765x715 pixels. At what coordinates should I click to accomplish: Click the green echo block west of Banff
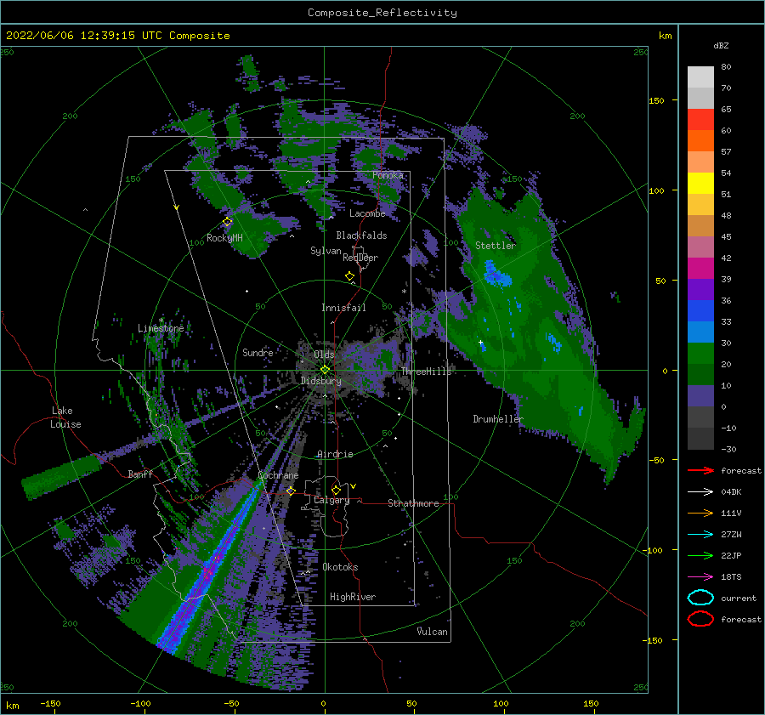pyautogui.click(x=60, y=476)
